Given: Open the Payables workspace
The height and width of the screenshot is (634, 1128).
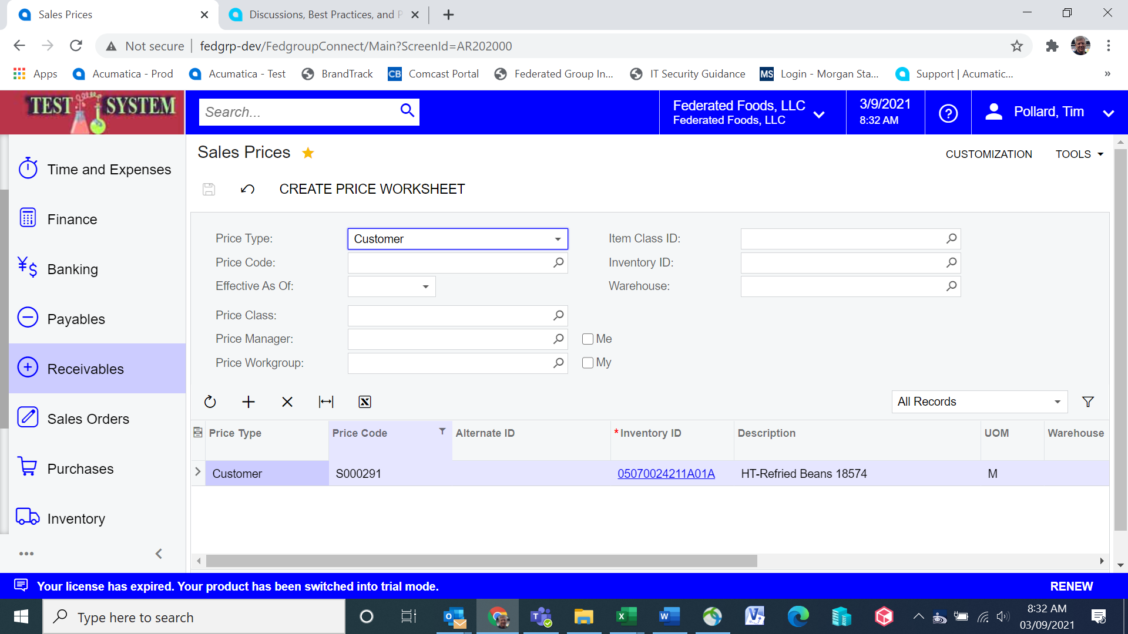Looking at the screenshot, I should (x=97, y=319).
